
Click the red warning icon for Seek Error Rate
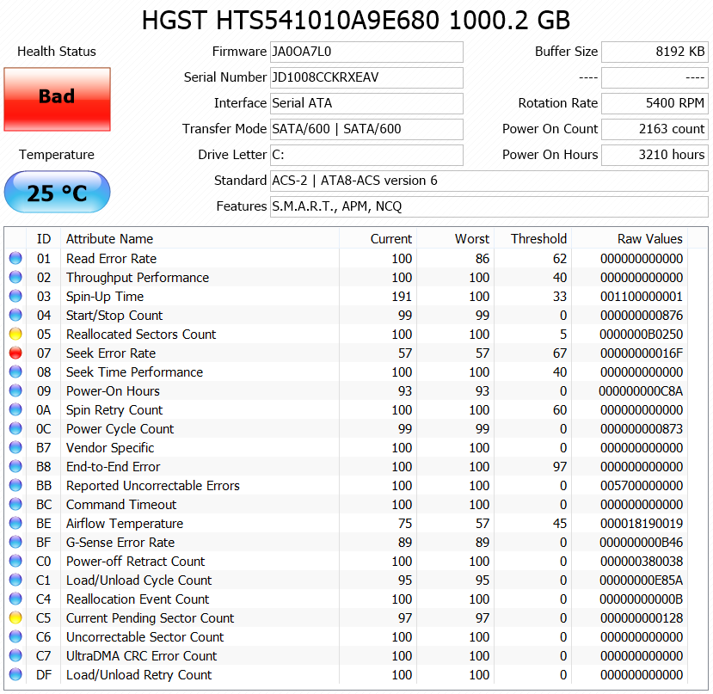[x=15, y=353]
